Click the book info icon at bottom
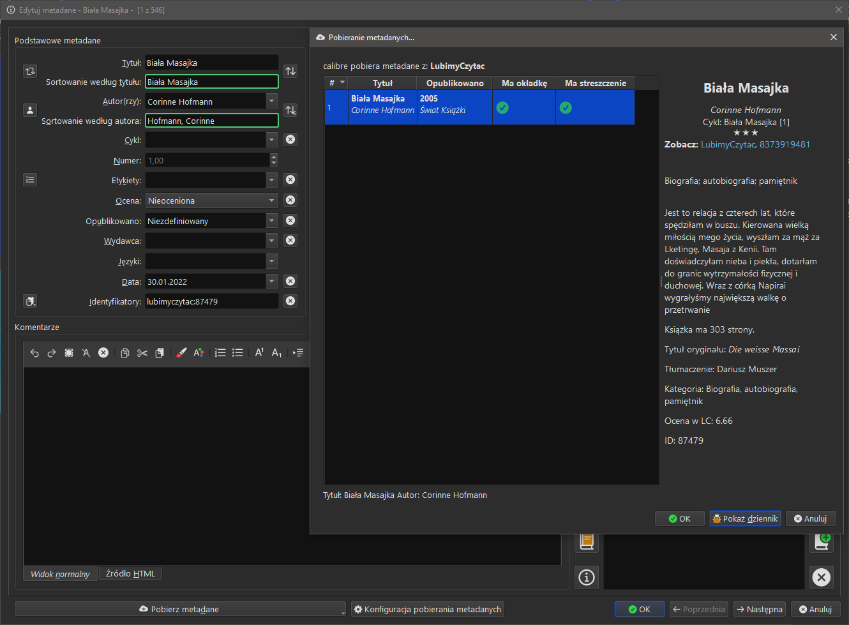Viewport: 849px width, 625px height. click(587, 577)
